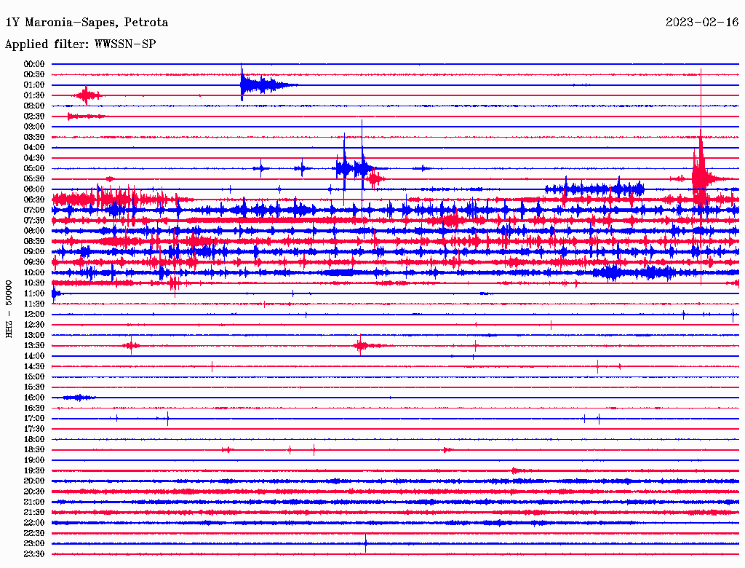Click the red event wavelet on 02:30 trace
The width and height of the screenshot is (745, 568).
(x=87, y=116)
